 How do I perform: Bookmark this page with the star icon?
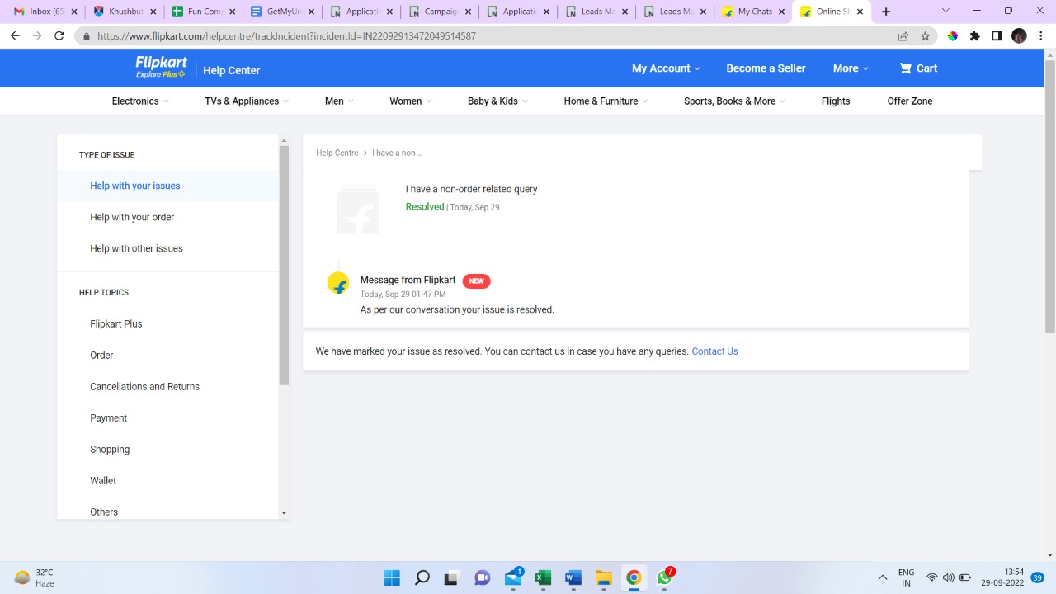(x=925, y=36)
